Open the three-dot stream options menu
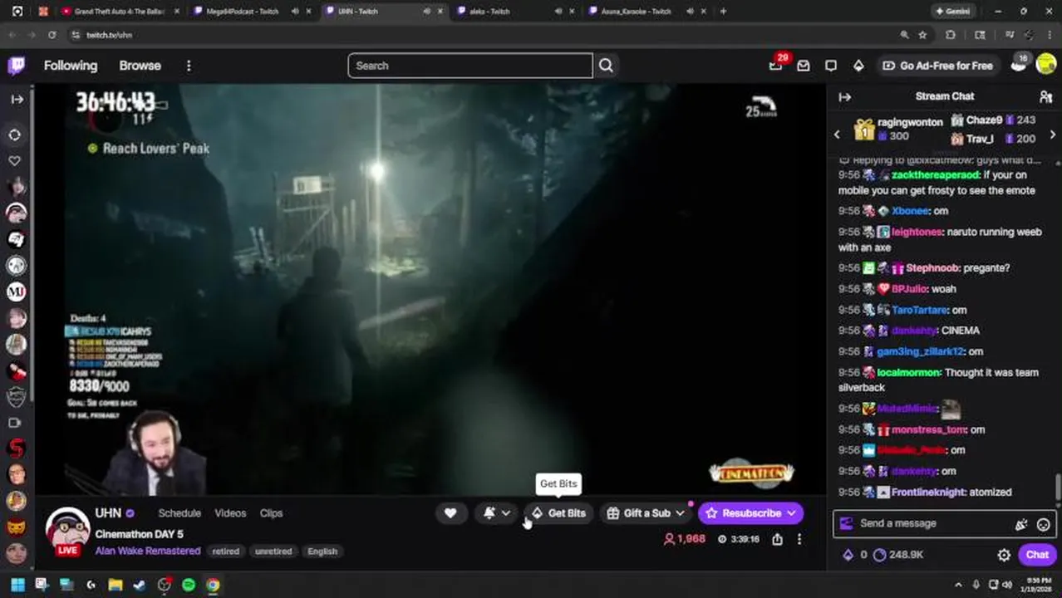 pyautogui.click(x=799, y=539)
